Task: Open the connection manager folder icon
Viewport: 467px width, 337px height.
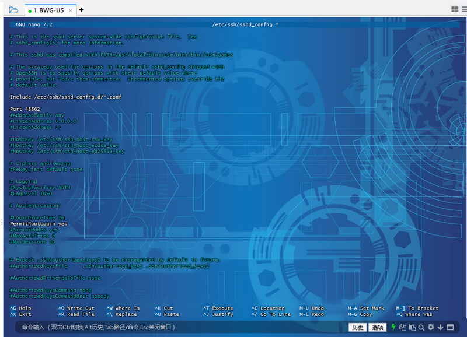Action: 12,9
